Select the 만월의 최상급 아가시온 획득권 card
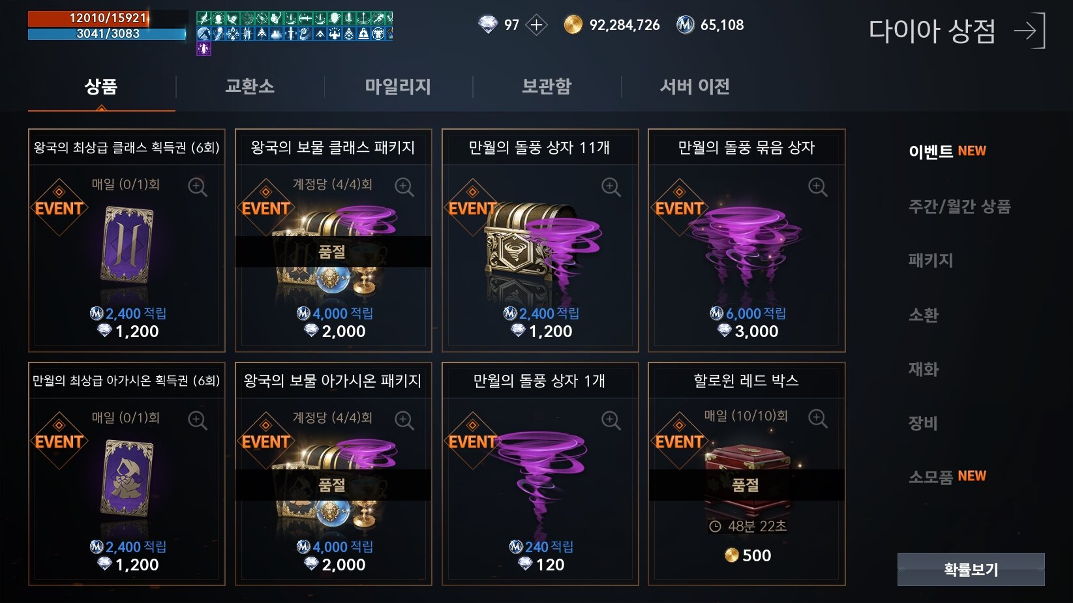The width and height of the screenshot is (1073, 603). pos(127,474)
